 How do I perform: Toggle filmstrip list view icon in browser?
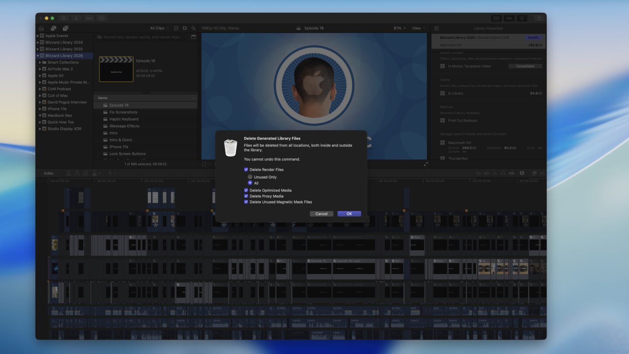pos(185,28)
